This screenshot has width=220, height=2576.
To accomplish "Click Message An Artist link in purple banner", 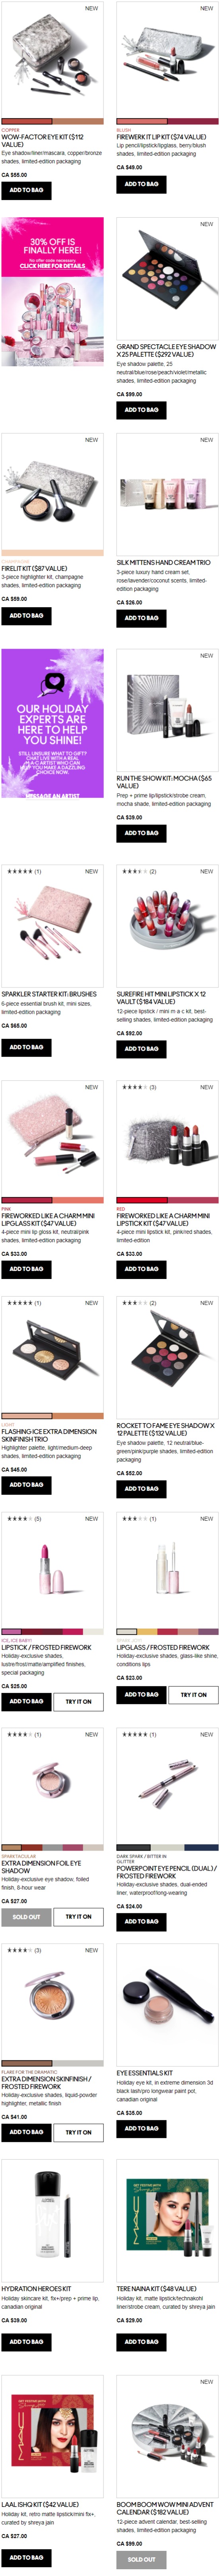I will tap(52, 796).
